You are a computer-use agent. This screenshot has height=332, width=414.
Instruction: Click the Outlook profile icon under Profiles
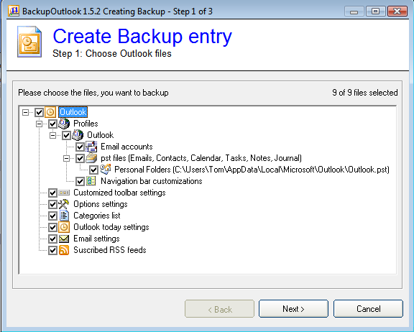[78, 135]
